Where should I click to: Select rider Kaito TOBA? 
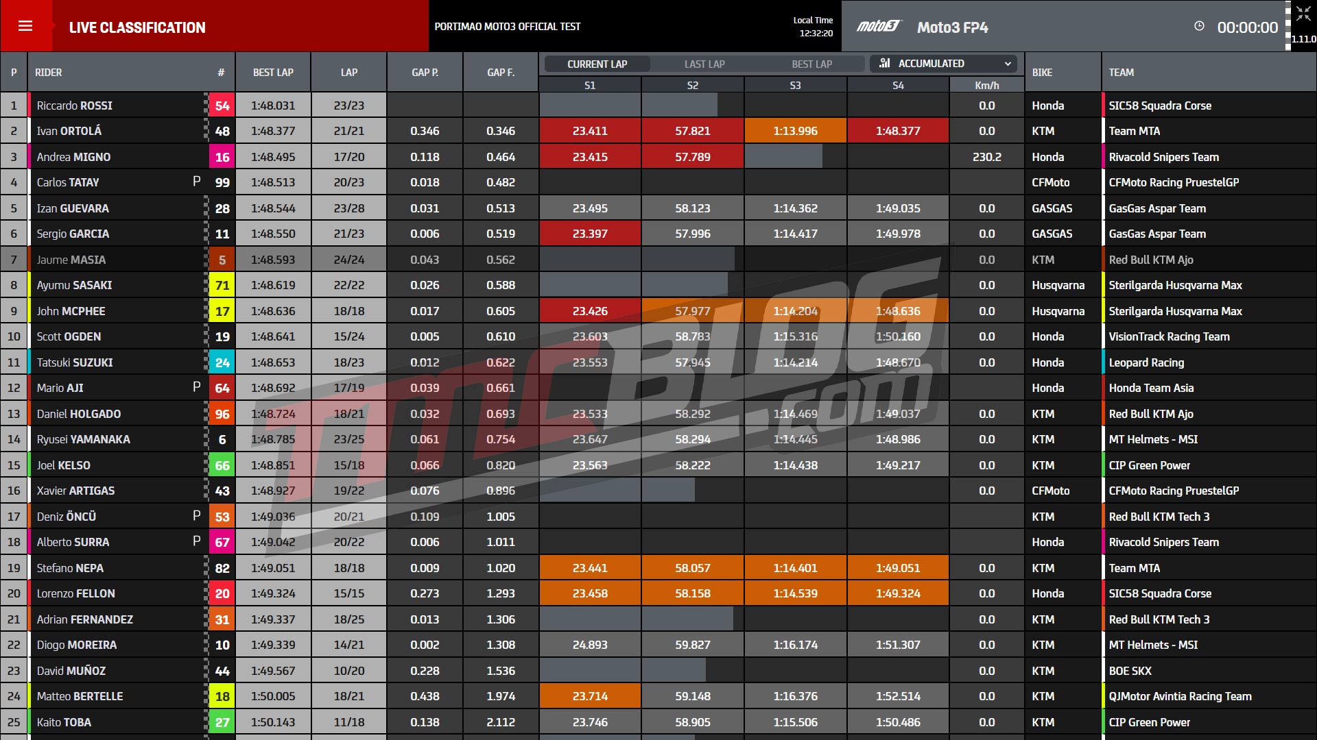pyautogui.click(x=64, y=722)
